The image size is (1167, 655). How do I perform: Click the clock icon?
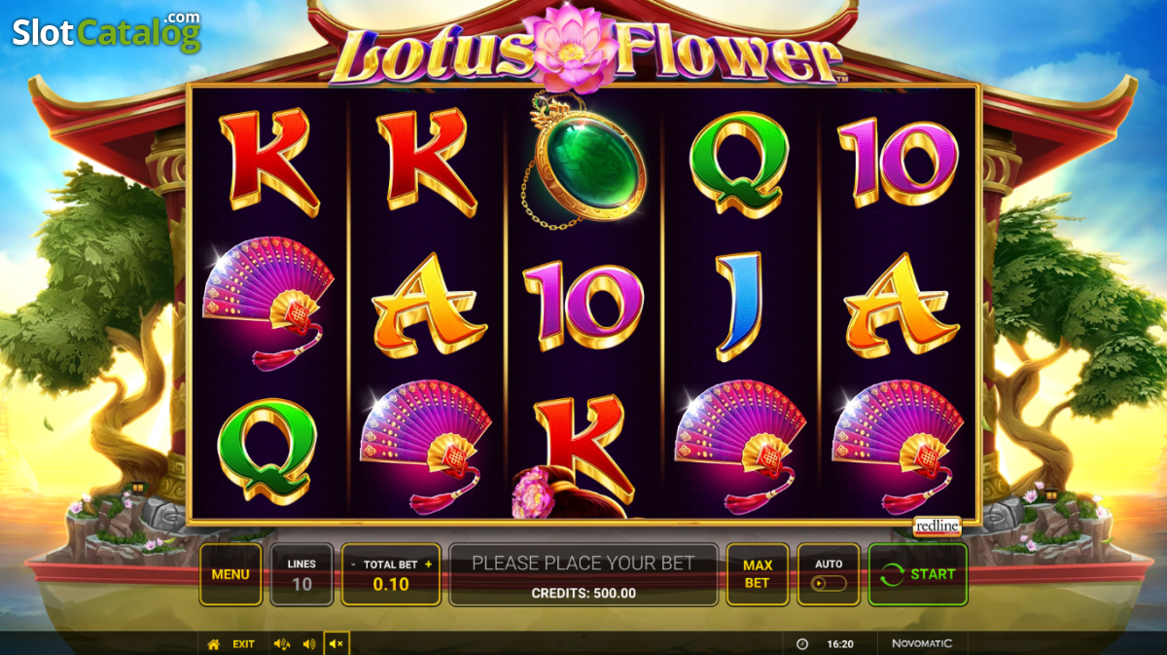pyautogui.click(x=802, y=644)
